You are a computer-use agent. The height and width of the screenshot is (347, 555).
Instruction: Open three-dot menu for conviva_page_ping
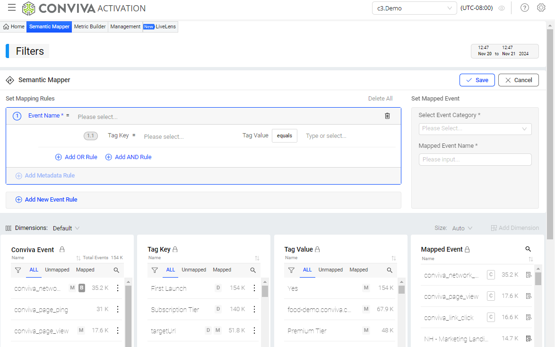click(x=118, y=309)
